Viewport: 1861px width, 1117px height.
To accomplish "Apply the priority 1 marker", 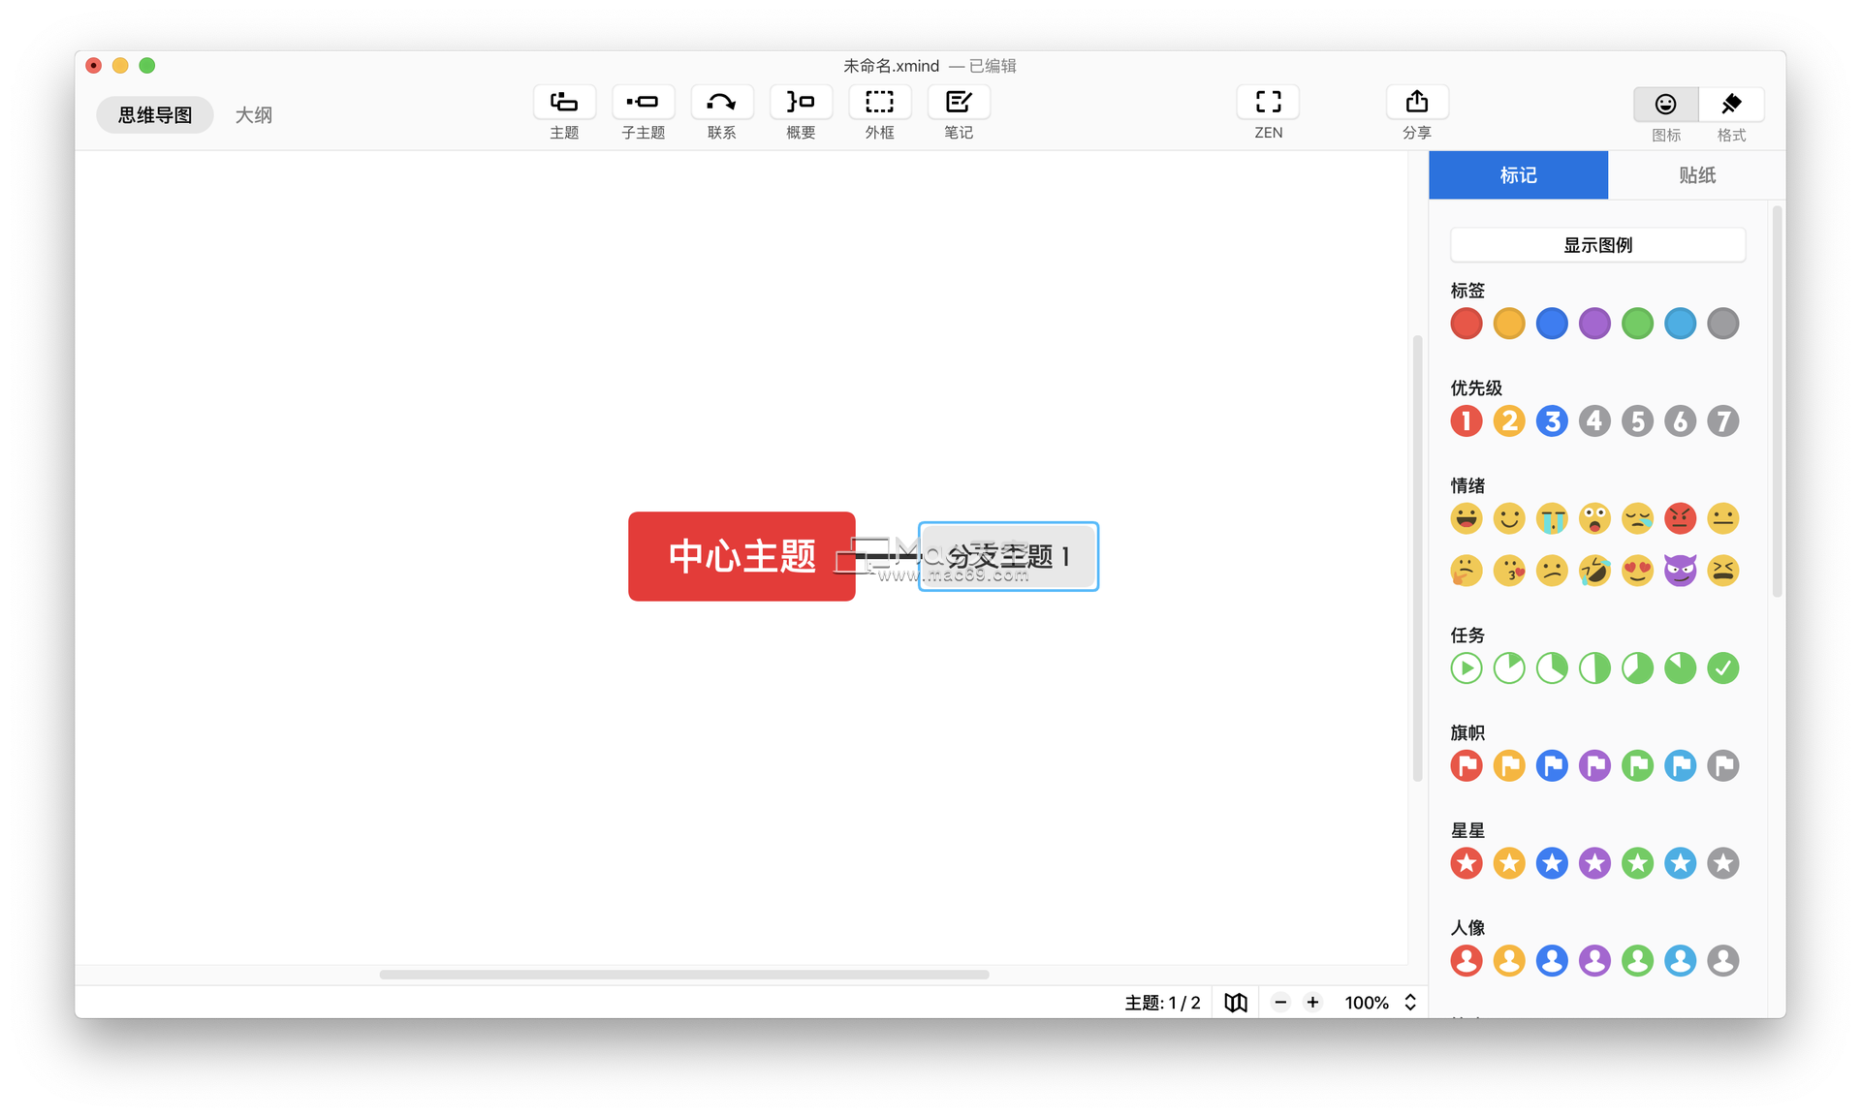I will click(x=1466, y=421).
